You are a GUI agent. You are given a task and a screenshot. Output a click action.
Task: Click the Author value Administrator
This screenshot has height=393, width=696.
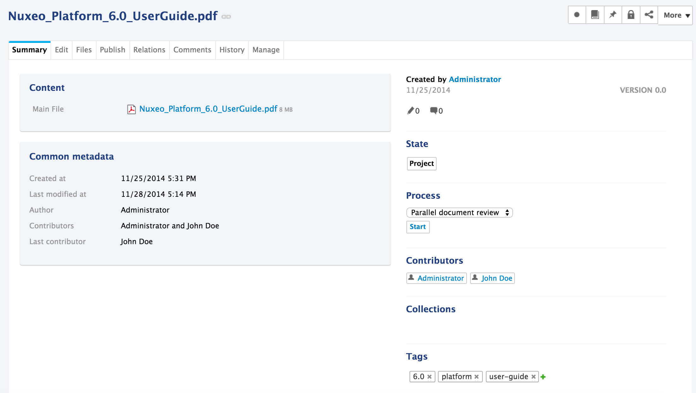(x=145, y=210)
